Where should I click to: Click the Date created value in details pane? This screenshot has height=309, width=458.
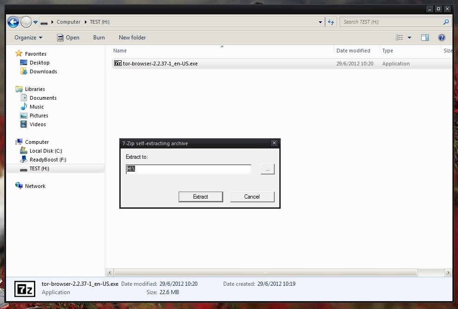276,283
